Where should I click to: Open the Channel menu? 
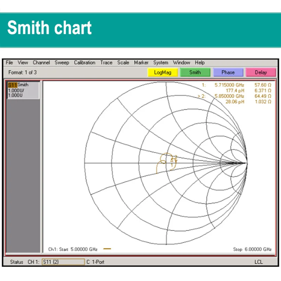(41, 63)
